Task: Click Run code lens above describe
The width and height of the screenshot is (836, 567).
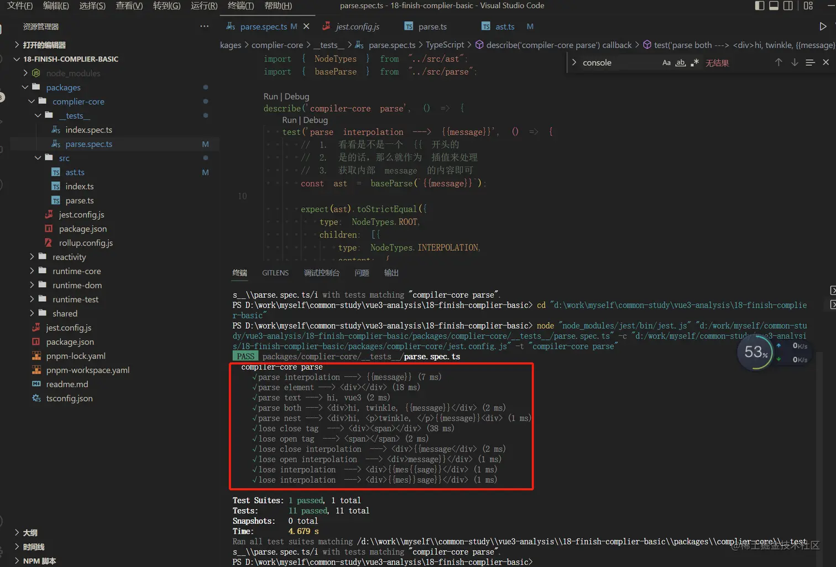Action: pyautogui.click(x=271, y=97)
